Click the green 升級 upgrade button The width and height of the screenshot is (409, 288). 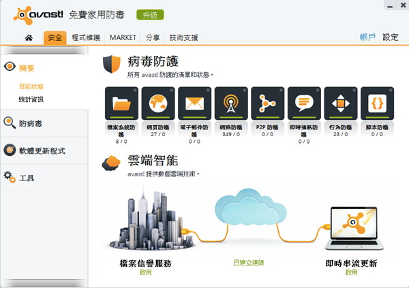(x=150, y=15)
